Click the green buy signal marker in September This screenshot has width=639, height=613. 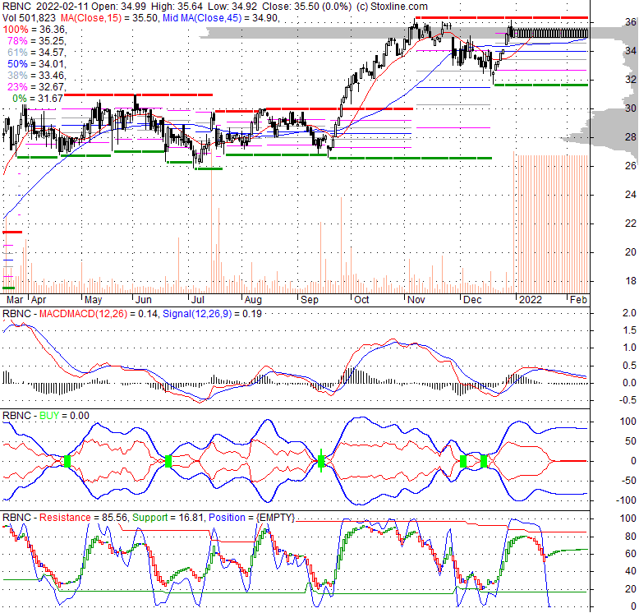[x=321, y=461]
